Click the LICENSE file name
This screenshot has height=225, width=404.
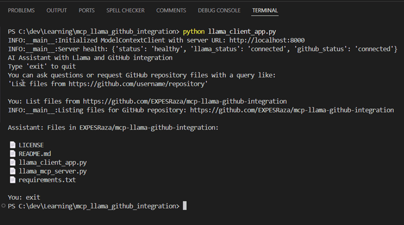tap(31, 145)
